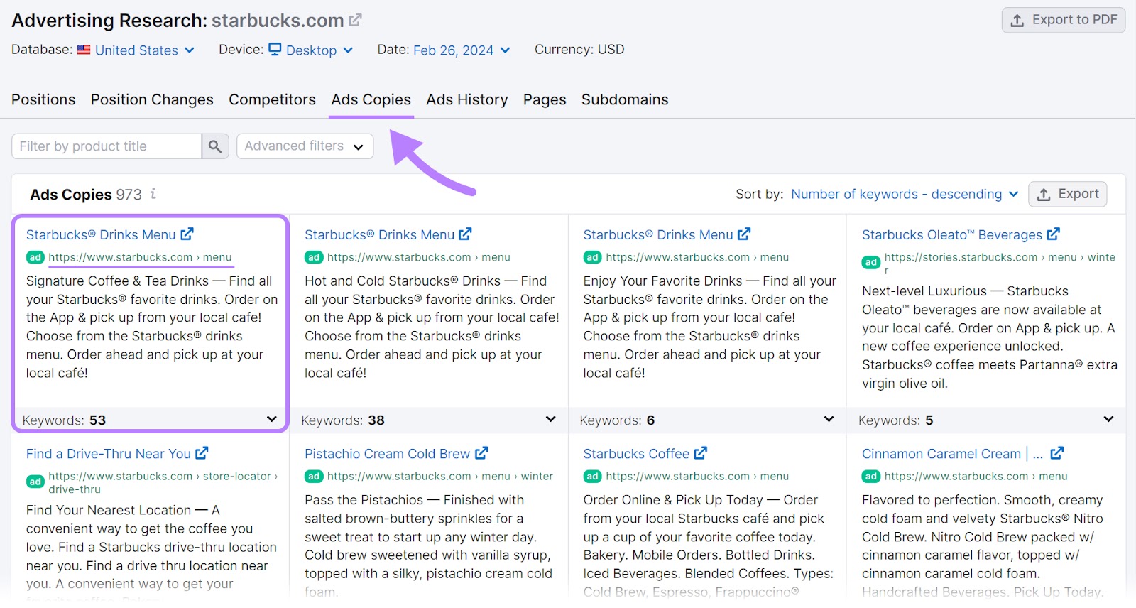Click the Export to PDF button
The height and width of the screenshot is (608, 1136).
[1063, 20]
